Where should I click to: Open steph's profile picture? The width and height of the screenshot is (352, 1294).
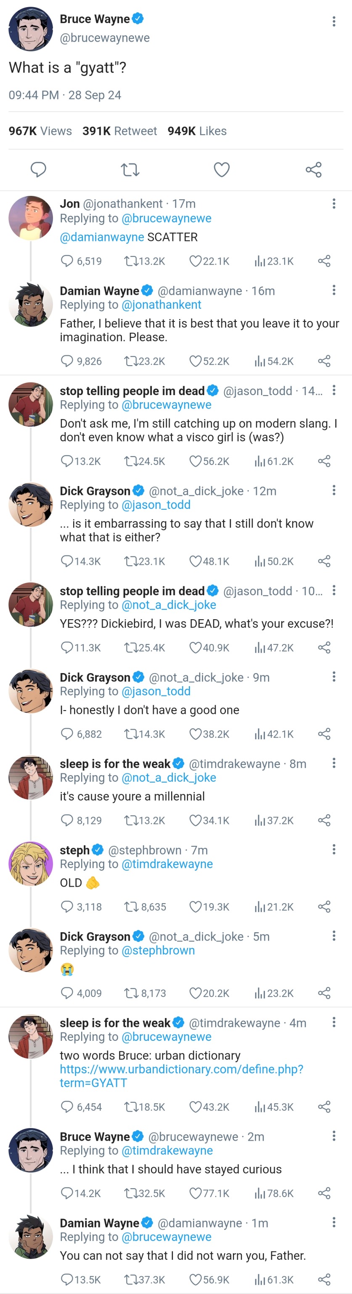coord(31,864)
